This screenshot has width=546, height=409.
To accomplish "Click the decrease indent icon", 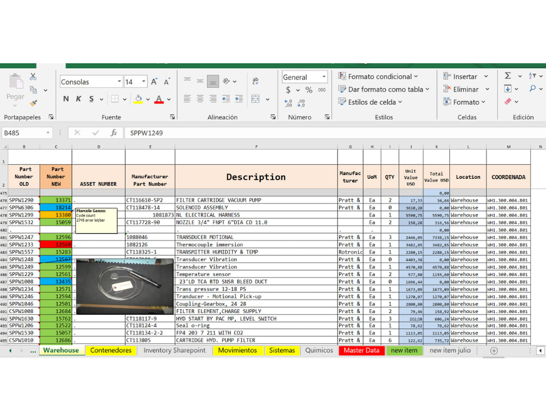I will (x=226, y=99).
